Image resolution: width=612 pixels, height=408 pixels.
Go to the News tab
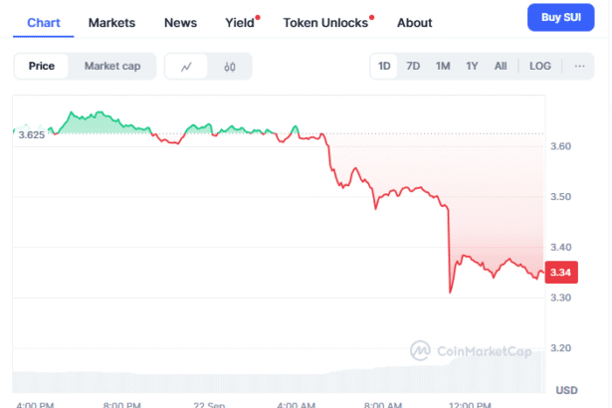tap(180, 22)
